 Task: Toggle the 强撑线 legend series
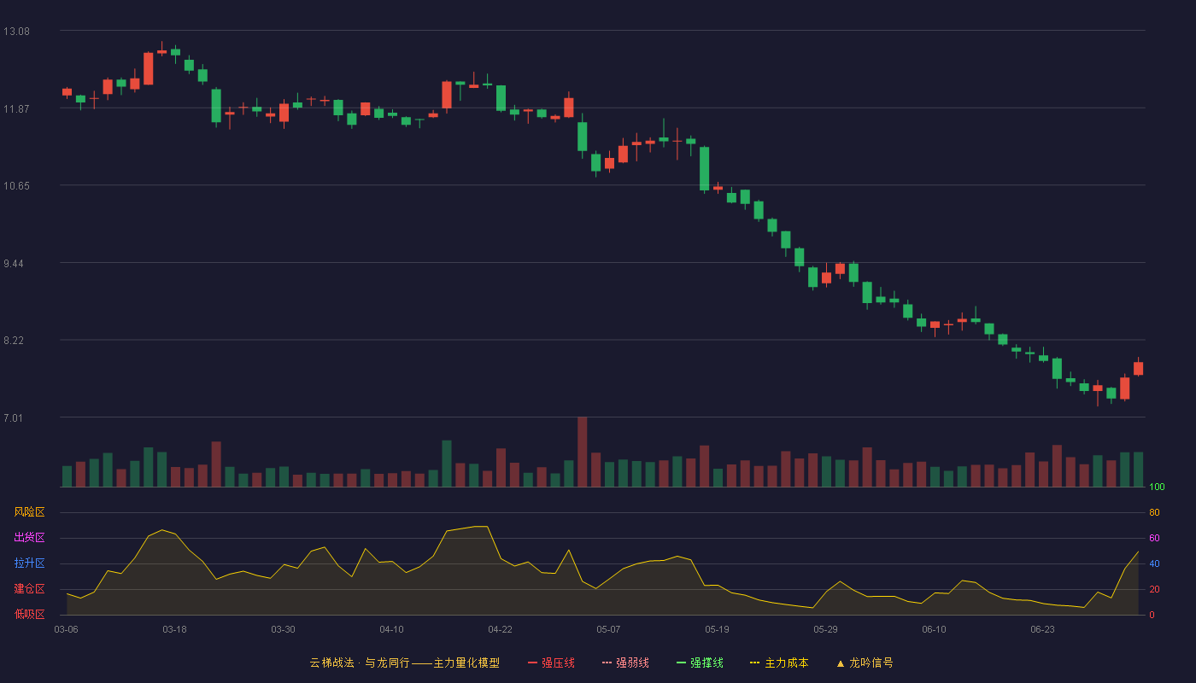click(700, 663)
